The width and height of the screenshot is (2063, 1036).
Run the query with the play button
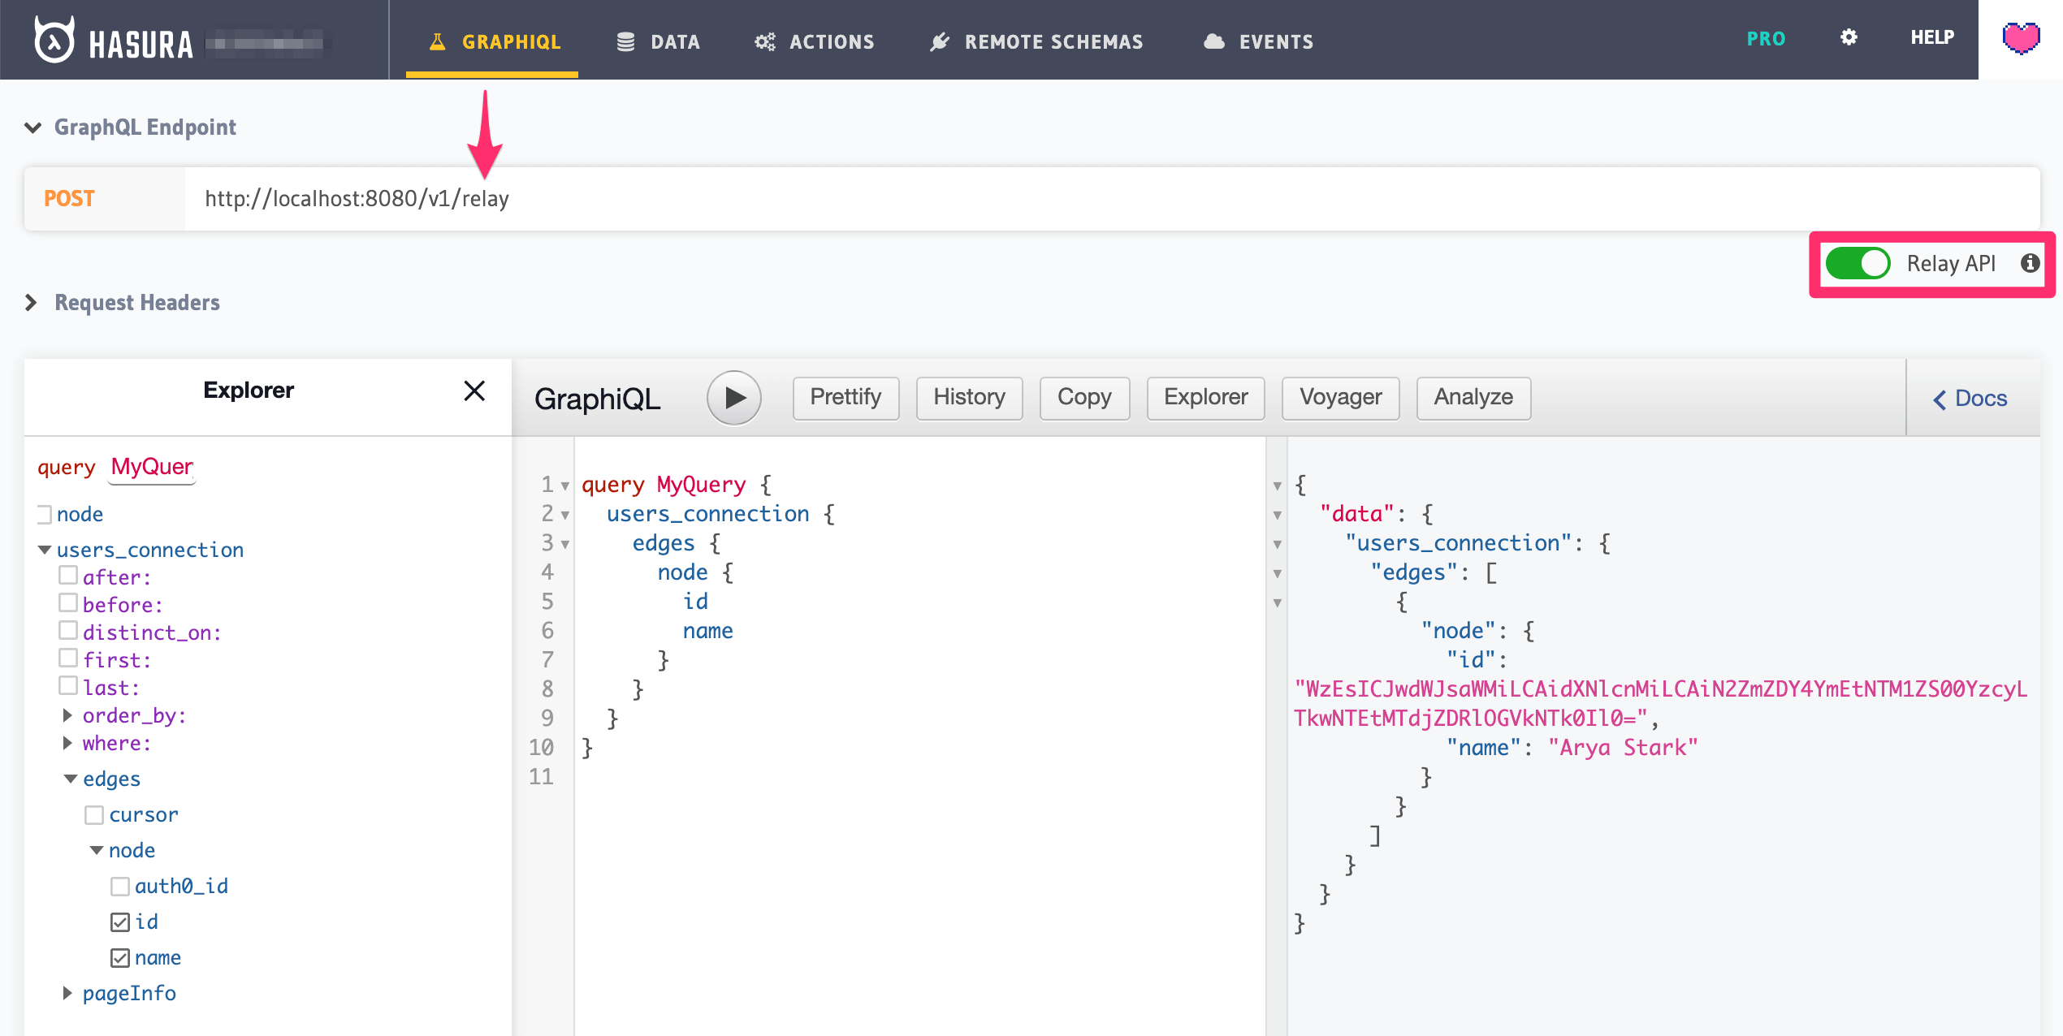pos(733,398)
